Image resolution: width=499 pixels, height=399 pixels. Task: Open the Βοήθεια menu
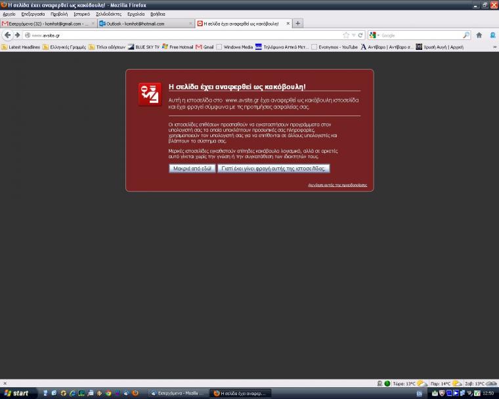point(158,14)
